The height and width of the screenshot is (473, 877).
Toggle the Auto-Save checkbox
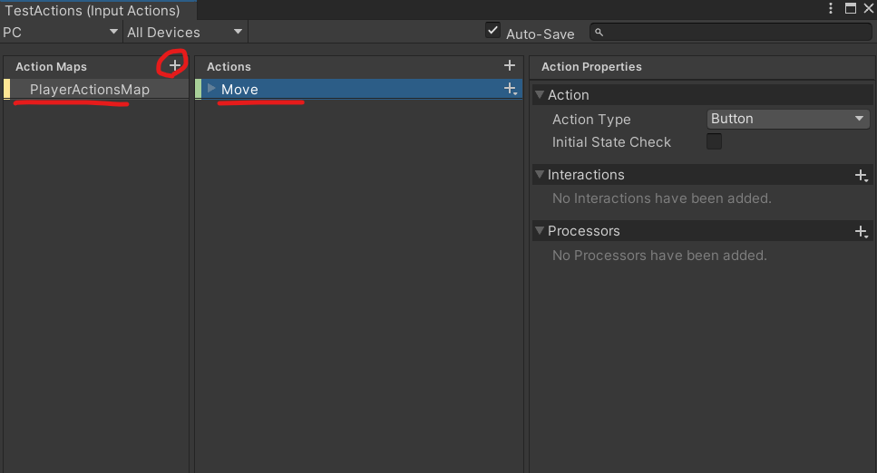tap(492, 30)
